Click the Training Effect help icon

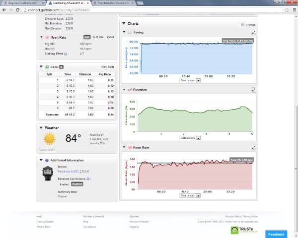click(x=67, y=54)
